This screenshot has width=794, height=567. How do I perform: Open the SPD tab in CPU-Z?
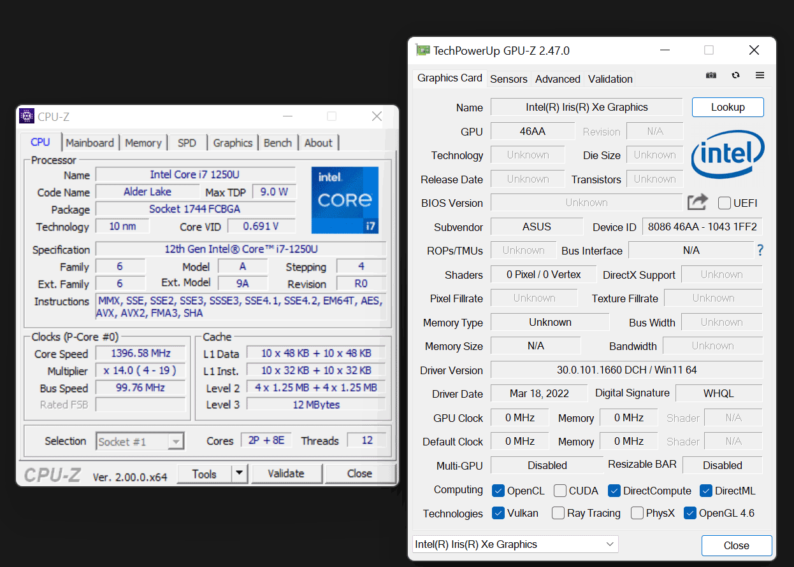(x=187, y=143)
